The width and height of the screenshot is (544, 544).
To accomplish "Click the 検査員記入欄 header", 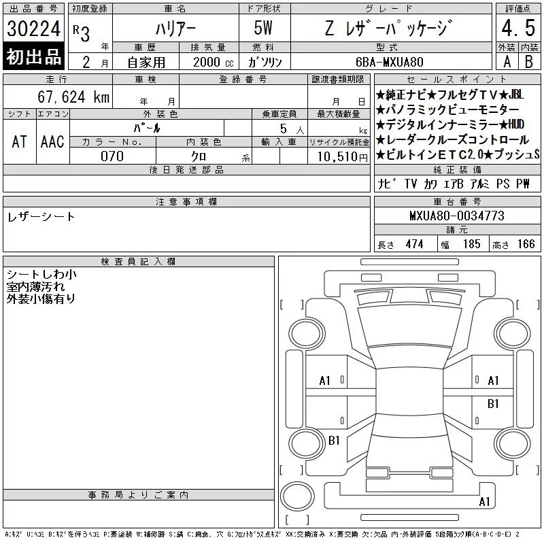I will point(139,262).
